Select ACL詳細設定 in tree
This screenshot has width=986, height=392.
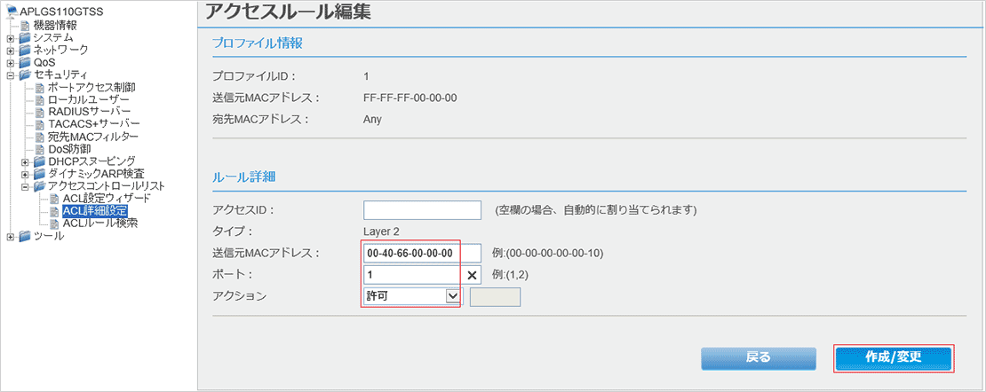[x=95, y=211]
